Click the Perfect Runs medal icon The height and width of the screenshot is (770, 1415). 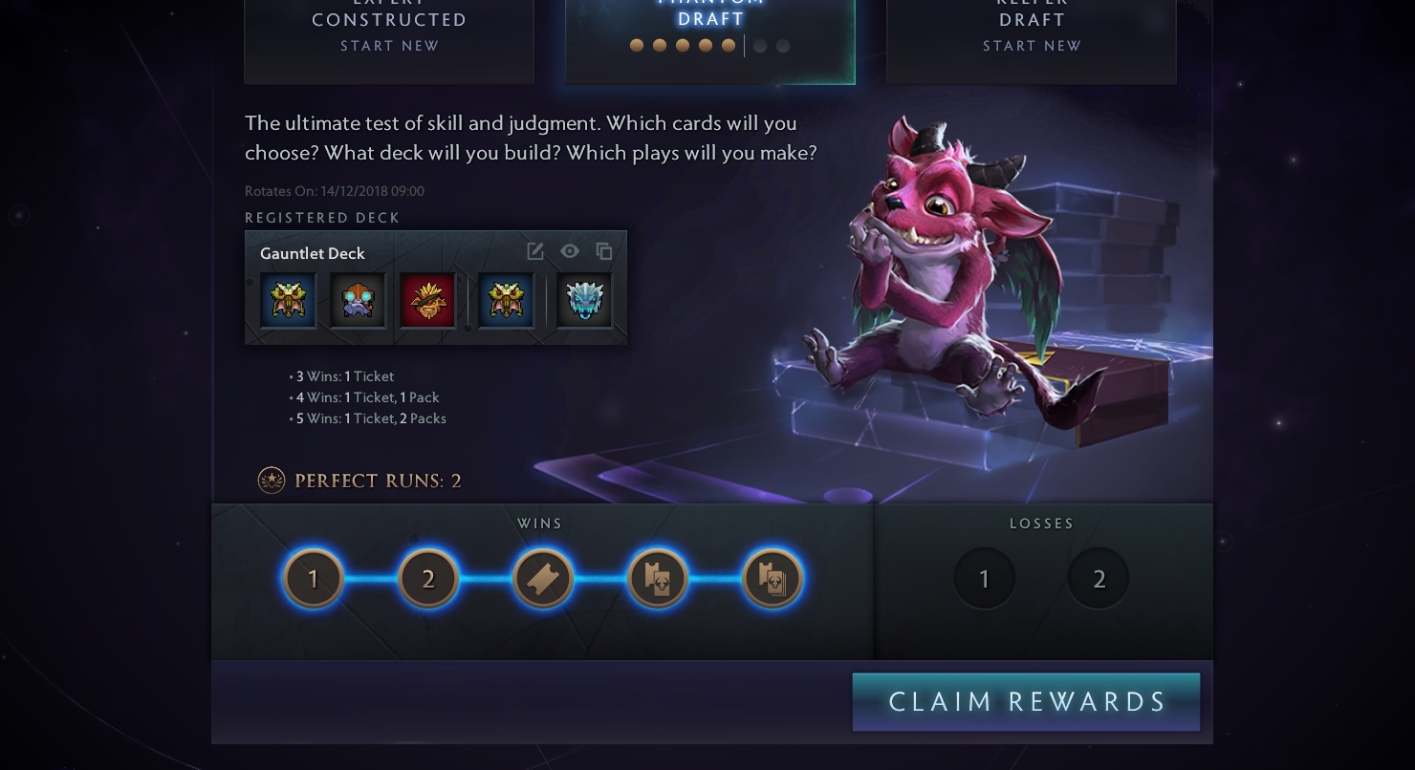pyautogui.click(x=272, y=481)
